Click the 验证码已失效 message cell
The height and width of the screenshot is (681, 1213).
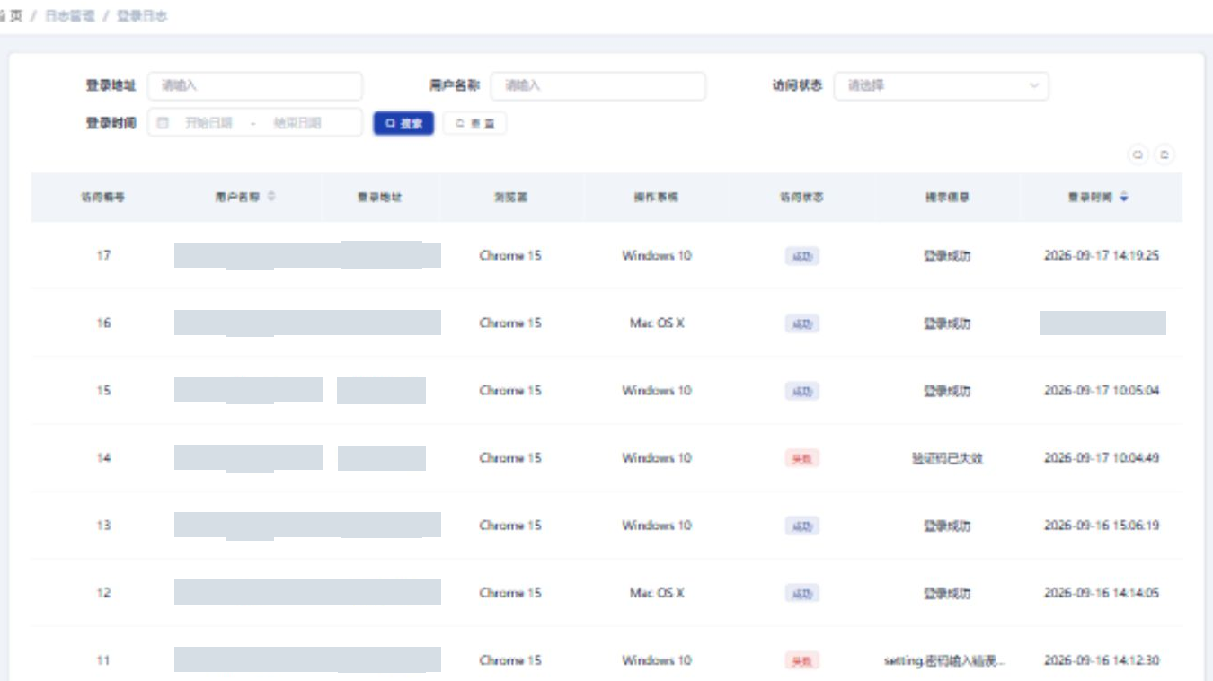[x=947, y=458]
